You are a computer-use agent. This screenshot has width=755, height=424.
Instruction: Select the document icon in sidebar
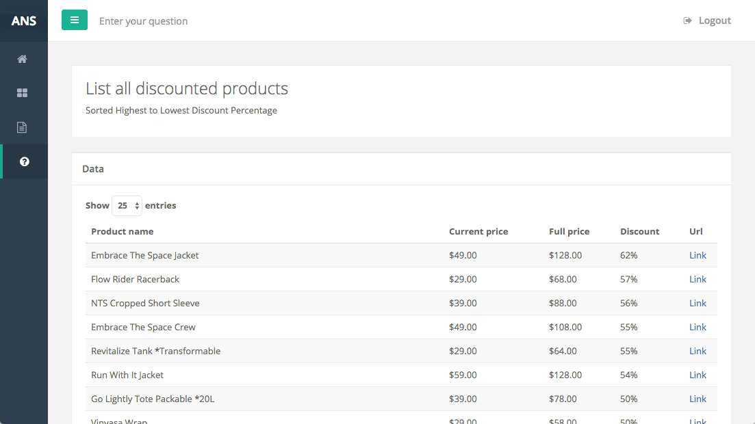pos(23,127)
